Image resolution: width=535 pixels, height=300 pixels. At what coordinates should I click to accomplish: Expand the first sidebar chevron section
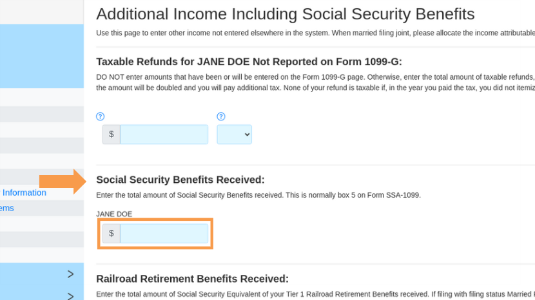pos(70,274)
